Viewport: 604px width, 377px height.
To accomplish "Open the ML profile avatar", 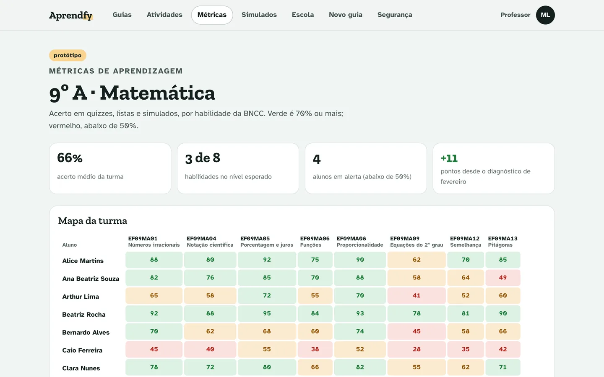I will click(545, 15).
